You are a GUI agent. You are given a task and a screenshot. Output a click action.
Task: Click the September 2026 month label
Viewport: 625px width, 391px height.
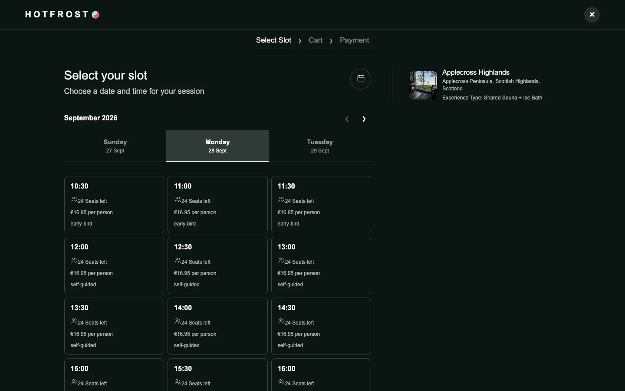pos(91,118)
